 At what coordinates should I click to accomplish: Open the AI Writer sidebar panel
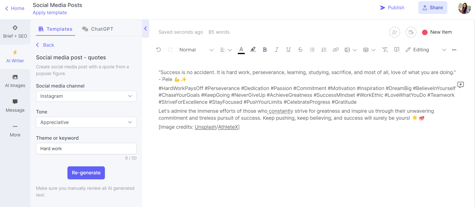[x=15, y=57]
